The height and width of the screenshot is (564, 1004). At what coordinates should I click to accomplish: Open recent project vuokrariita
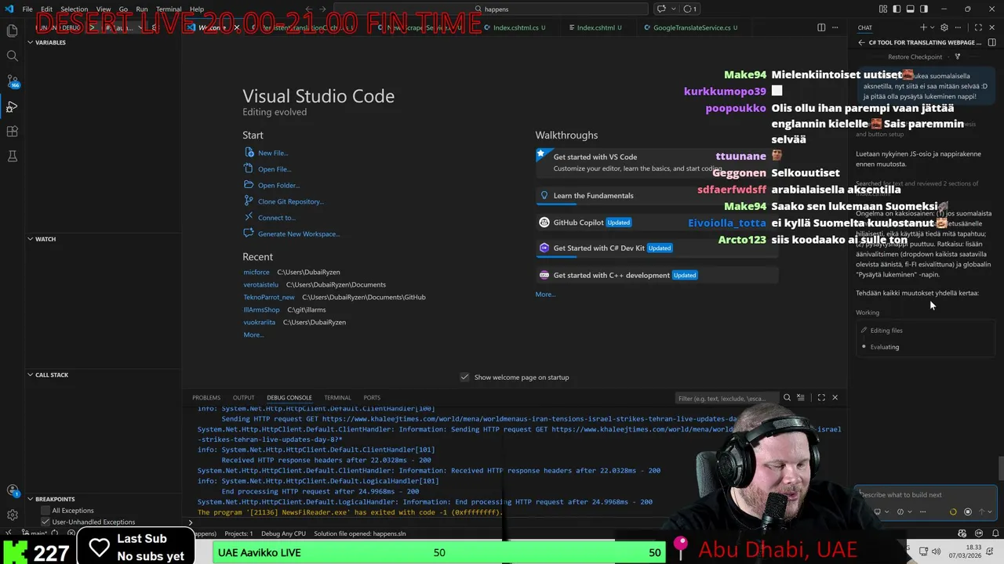[x=259, y=322]
